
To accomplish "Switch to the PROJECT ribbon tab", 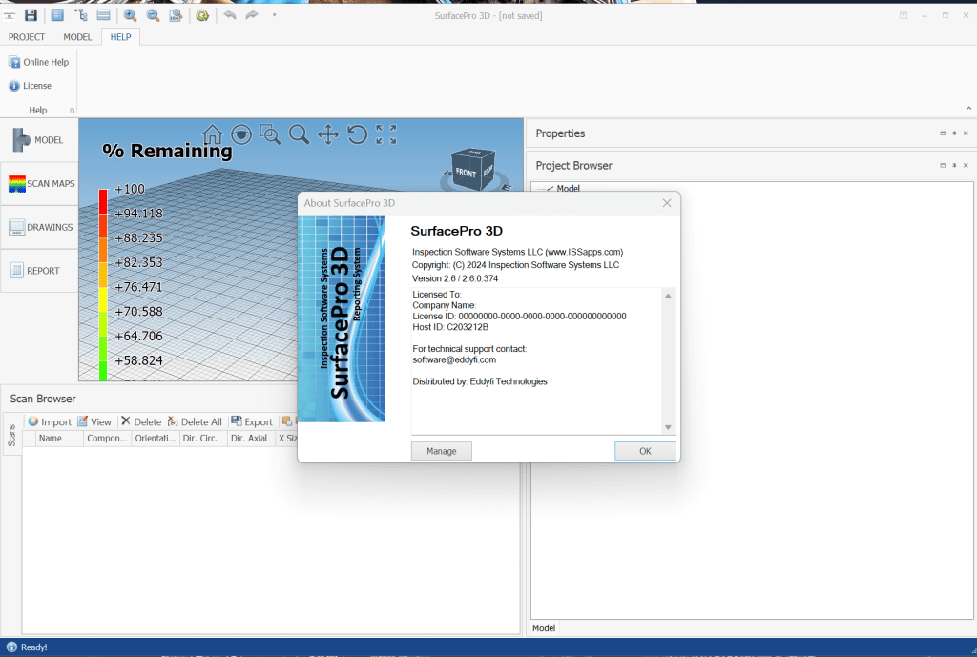I will pyautogui.click(x=27, y=37).
